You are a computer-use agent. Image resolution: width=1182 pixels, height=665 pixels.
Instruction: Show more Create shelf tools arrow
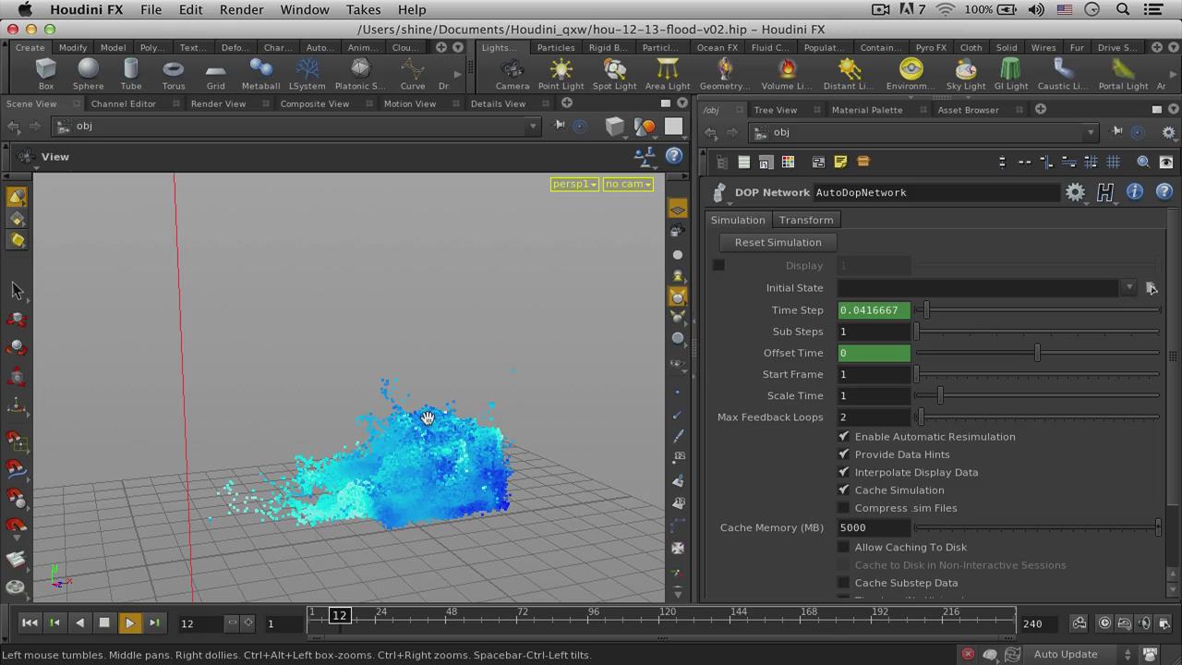(457, 74)
